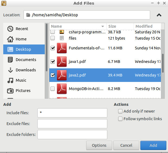Select the csharp-programm file name
Screen dimensions: 168x153
pos(87,32)
